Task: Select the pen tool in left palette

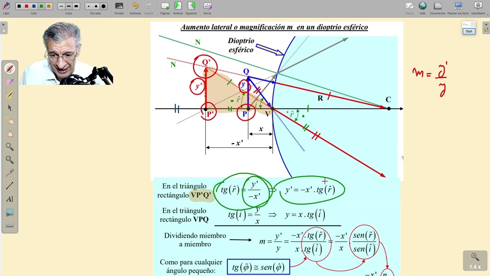Action: (10, 69)
